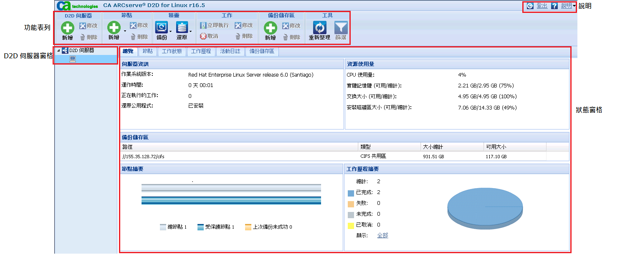Click the 大小總計 column header
This screenshot has width=625, height=254.
(452, 147)
